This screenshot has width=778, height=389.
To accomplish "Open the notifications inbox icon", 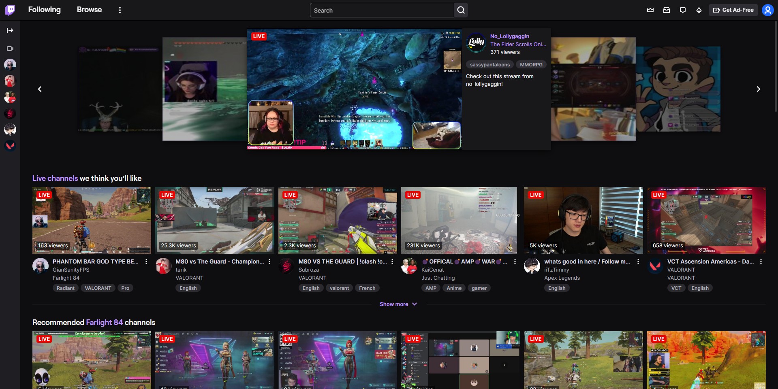I will pyautogui.click(x=667, y=10).
